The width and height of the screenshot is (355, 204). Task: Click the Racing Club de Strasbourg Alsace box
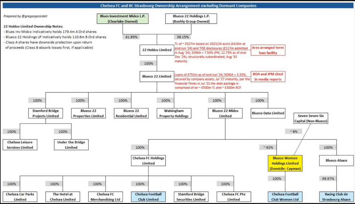(x=336, y=197)
